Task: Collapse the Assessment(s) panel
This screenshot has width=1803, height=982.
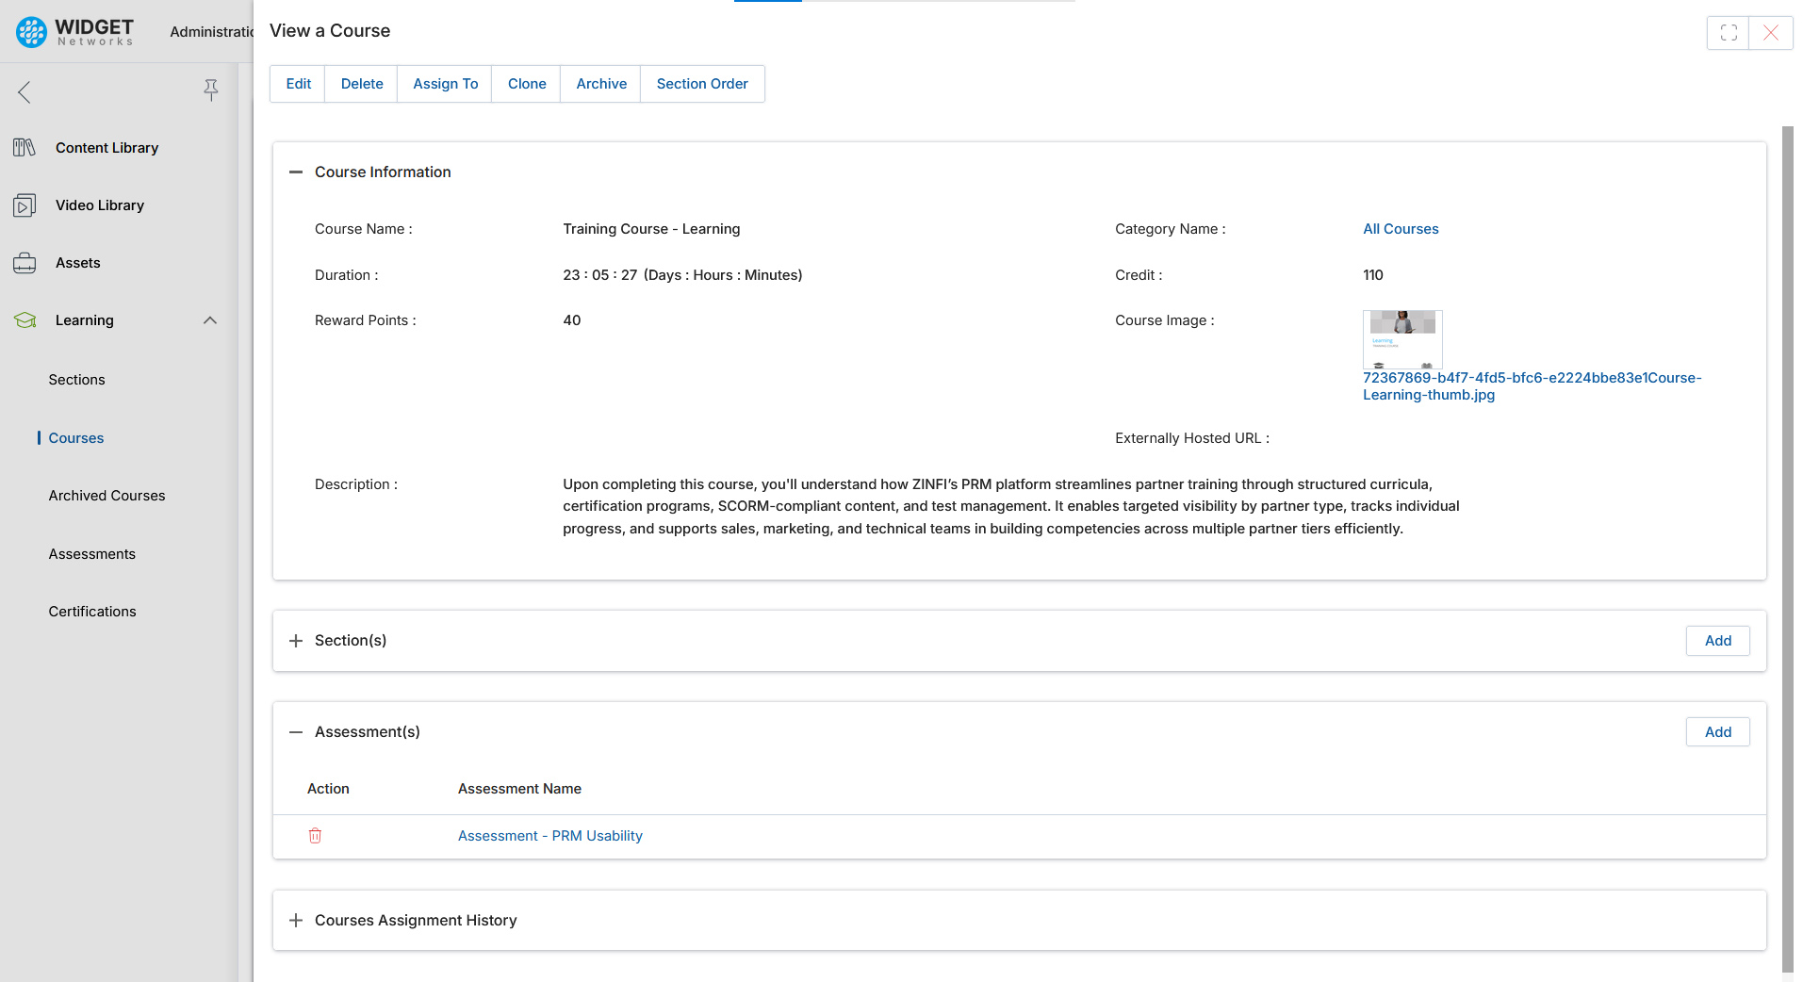Action: point(296,732)
